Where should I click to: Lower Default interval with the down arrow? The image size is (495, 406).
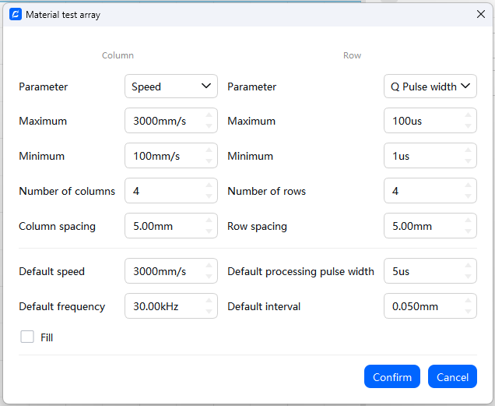(468, 311)
